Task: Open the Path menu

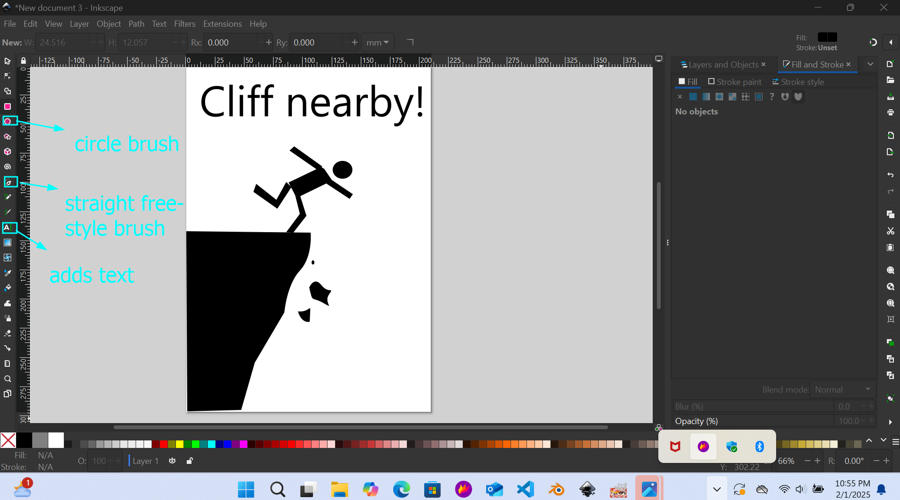Action: click(137, 24)
